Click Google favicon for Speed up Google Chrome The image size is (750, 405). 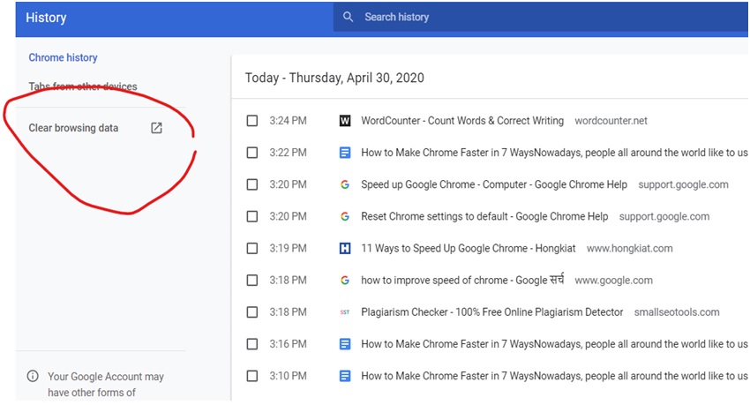(x=345, y=184)
